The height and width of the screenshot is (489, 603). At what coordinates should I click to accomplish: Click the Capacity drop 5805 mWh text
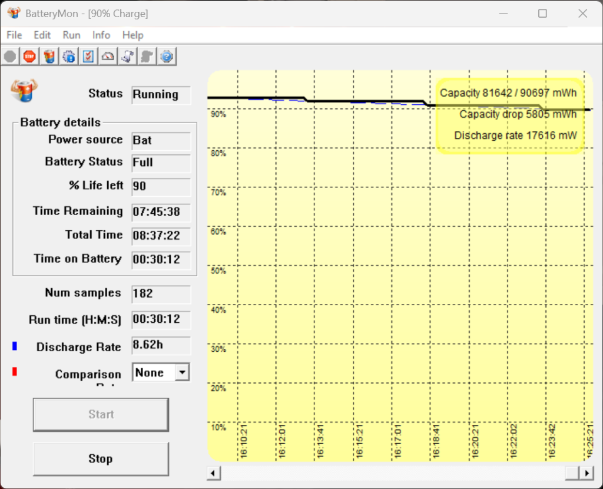518,114
